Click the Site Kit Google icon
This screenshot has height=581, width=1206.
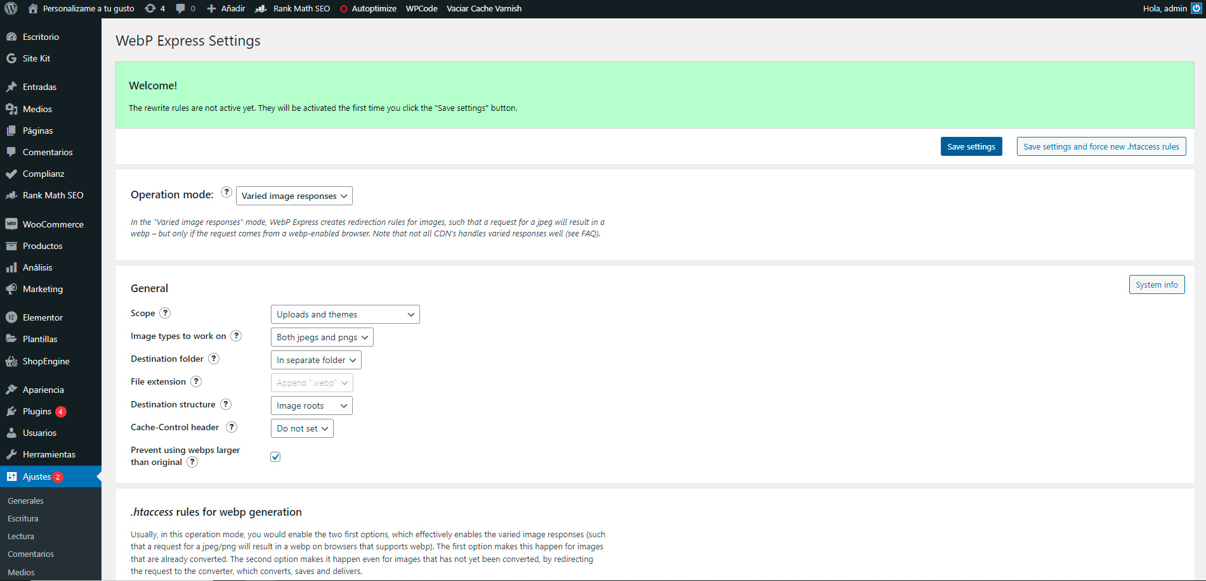11,58
